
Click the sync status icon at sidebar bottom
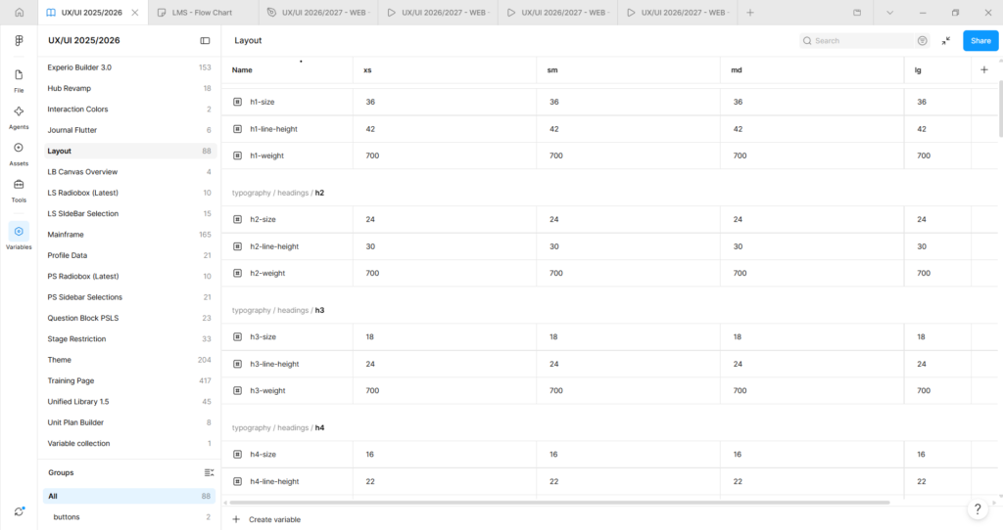click(19, 511)
